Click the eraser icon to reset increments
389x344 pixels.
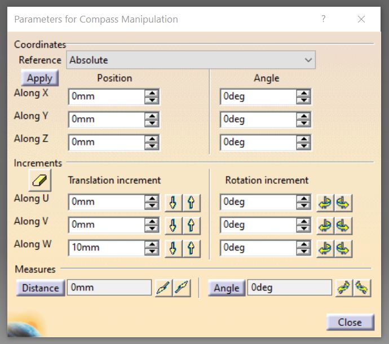41,180
